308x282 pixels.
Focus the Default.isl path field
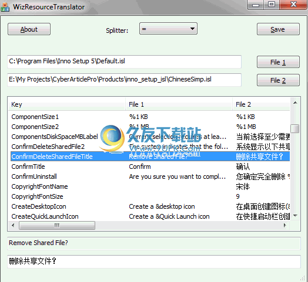coord(124,62)
